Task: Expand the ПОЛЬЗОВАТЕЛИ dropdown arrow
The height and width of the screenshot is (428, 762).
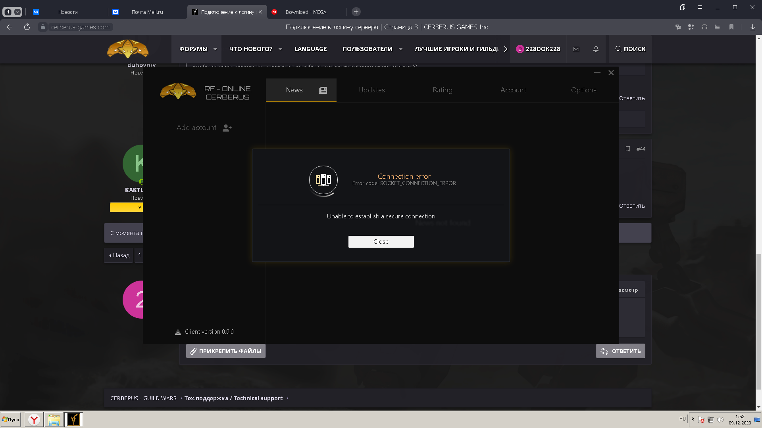Action: point(400,49)
